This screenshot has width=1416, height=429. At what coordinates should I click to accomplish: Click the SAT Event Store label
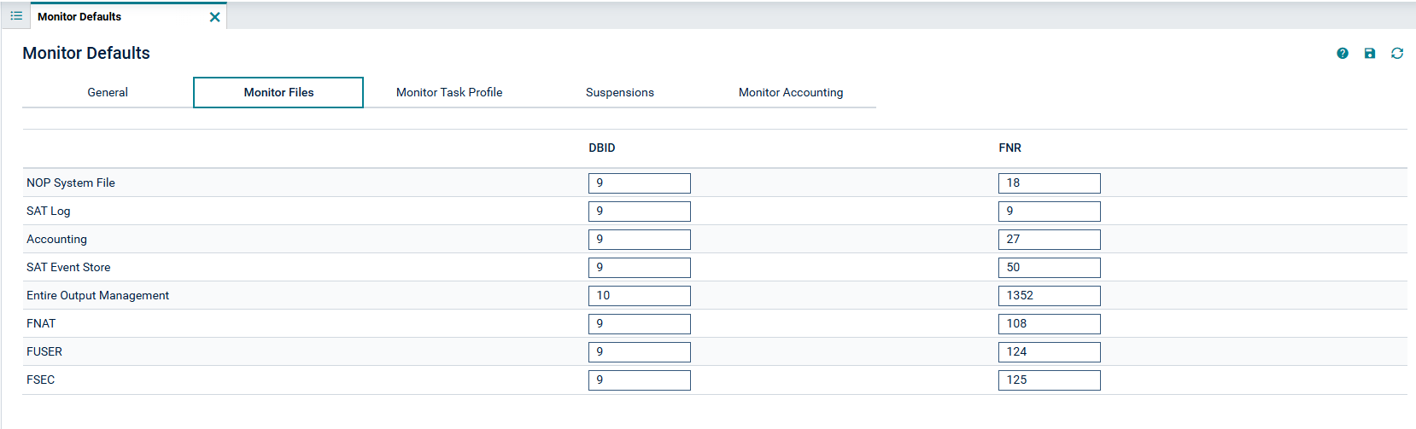click(68, 267)
